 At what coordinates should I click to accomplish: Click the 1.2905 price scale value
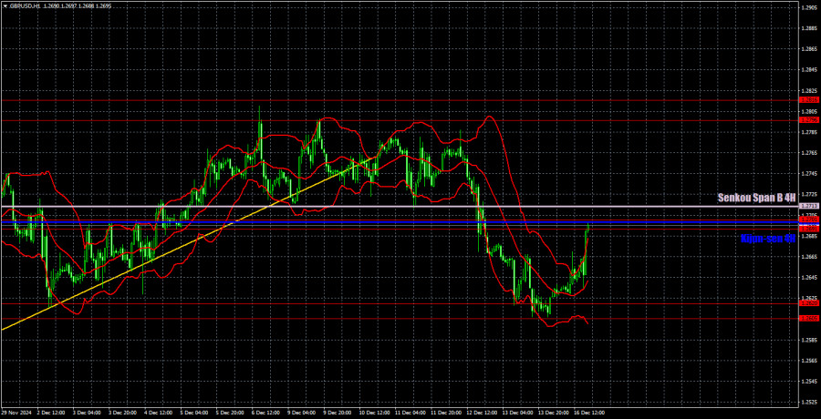pyautogui.click(x=807, y=7)
